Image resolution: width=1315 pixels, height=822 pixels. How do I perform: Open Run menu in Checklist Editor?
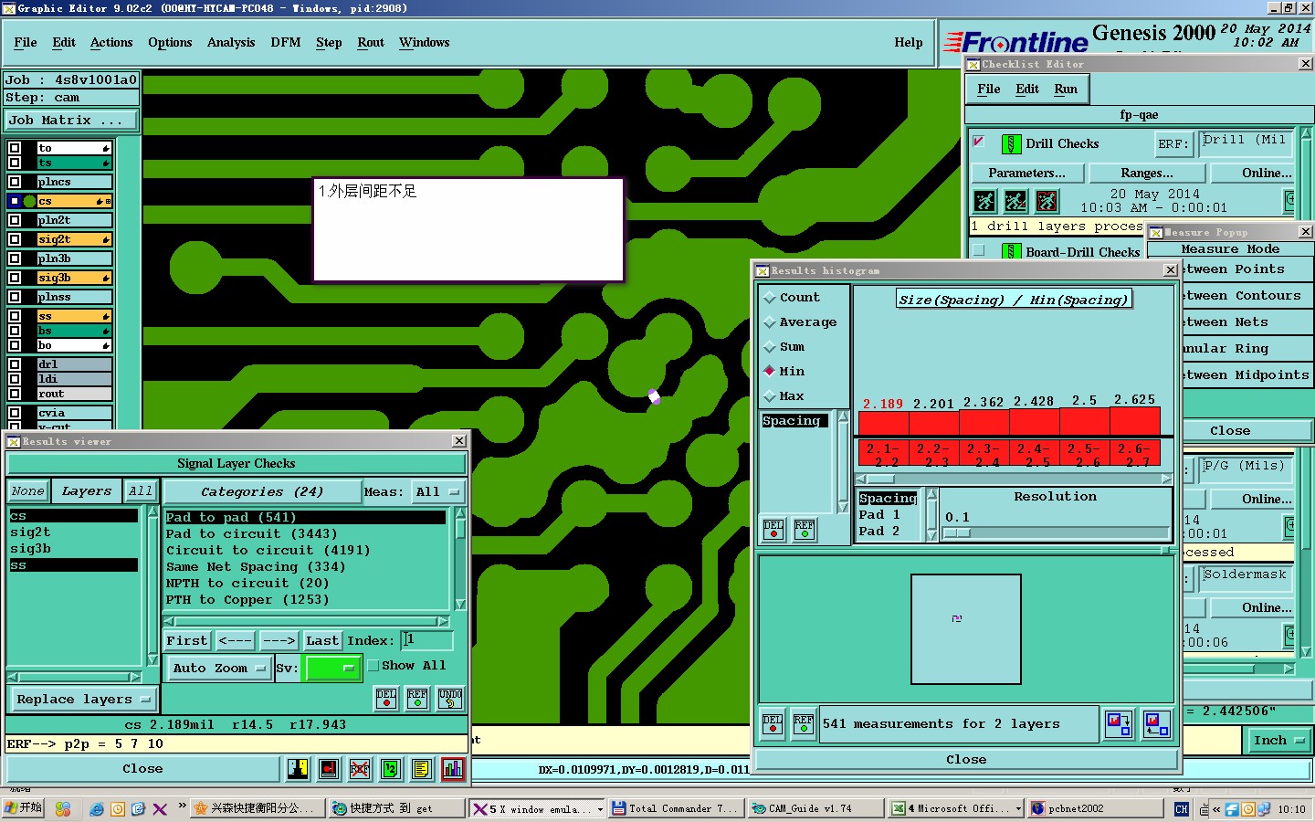1066,90
